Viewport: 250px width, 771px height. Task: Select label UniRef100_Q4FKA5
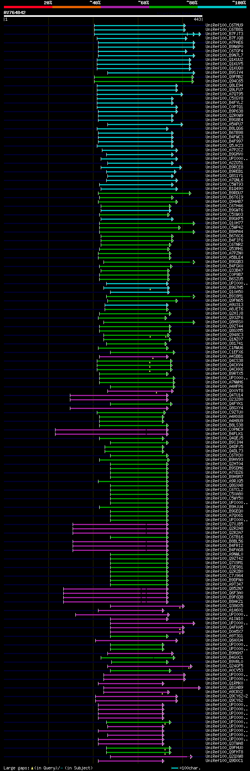[224, 627]
